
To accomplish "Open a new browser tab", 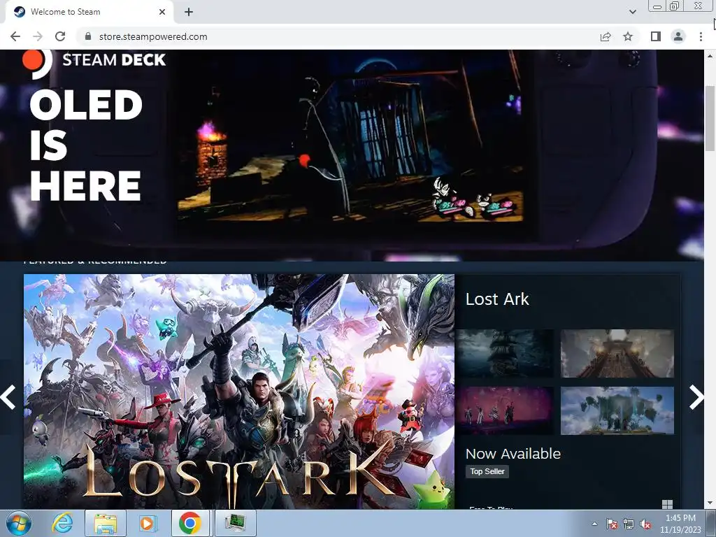I will point(189,12).
